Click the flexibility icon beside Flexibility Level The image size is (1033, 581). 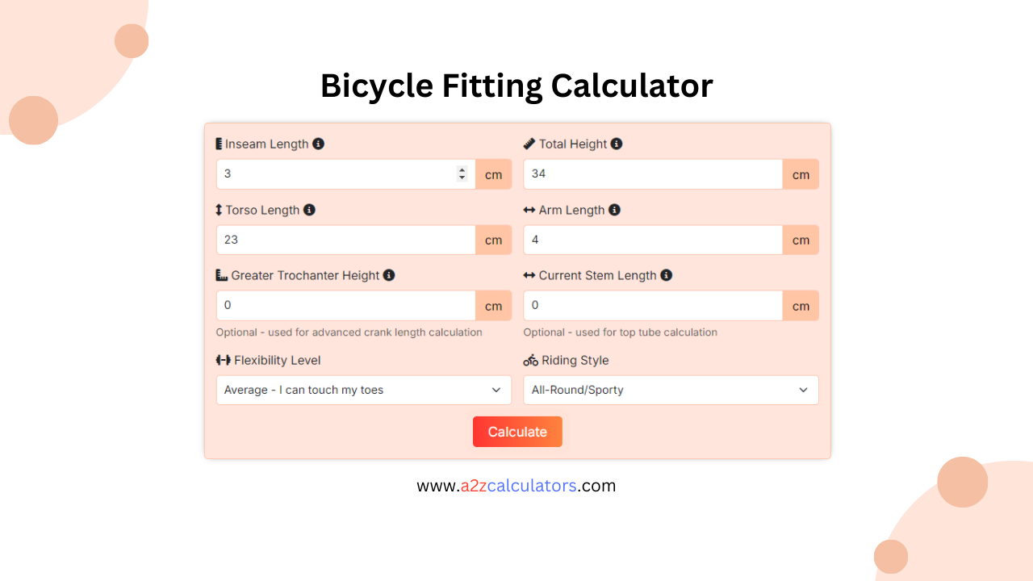click(x=222, y=360)
